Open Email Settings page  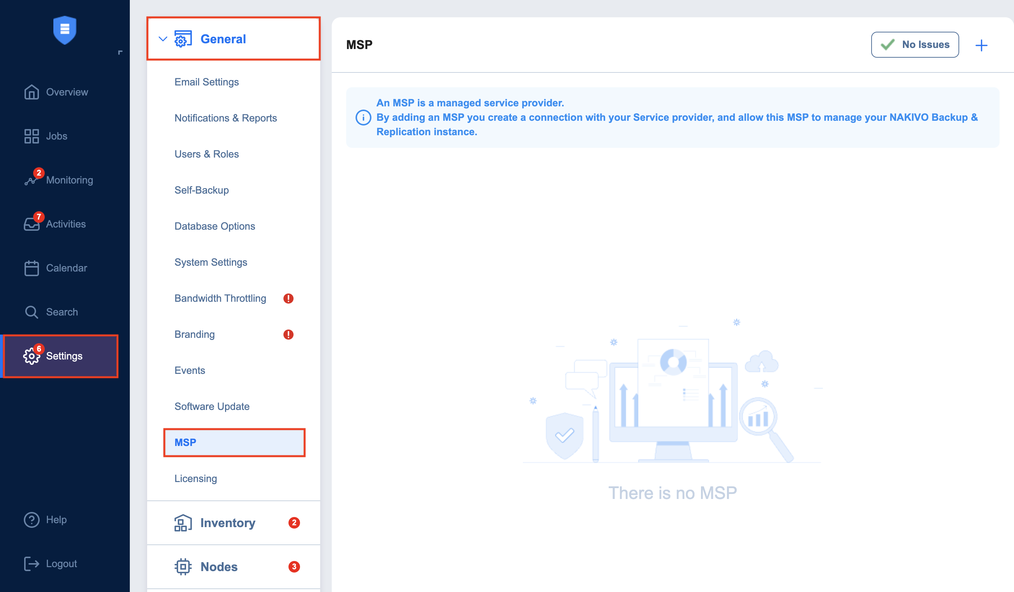point(206,82)
